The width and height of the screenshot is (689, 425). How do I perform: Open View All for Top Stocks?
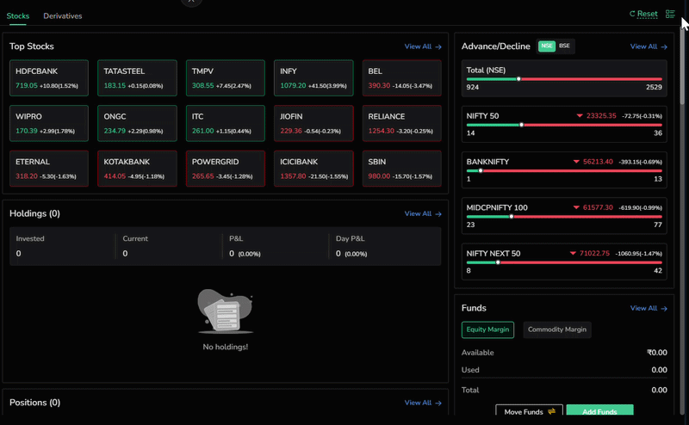[x=423, y=46]
